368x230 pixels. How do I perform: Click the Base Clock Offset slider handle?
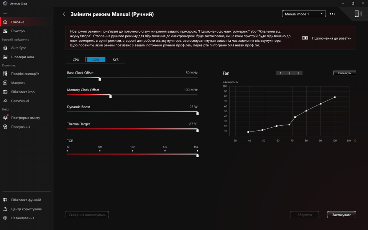[100, 79]
